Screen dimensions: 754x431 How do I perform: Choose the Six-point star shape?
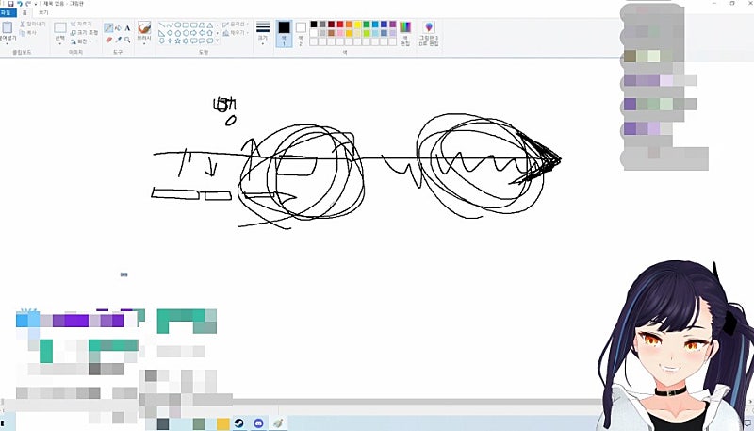[186, 41]
